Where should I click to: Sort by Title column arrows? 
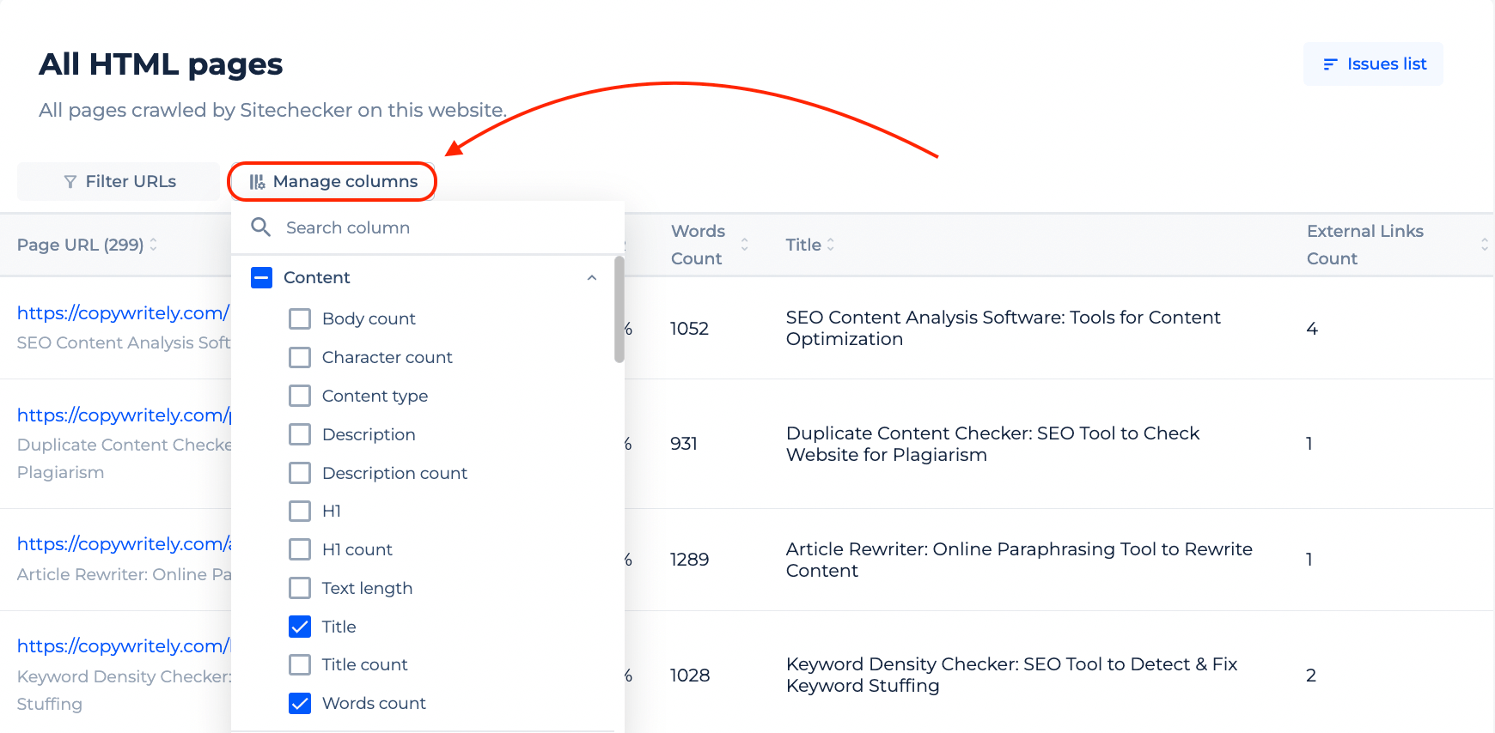click(830, 245)
